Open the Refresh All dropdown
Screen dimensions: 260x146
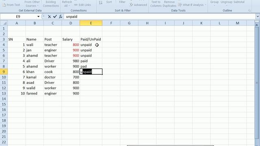point(67,4)
